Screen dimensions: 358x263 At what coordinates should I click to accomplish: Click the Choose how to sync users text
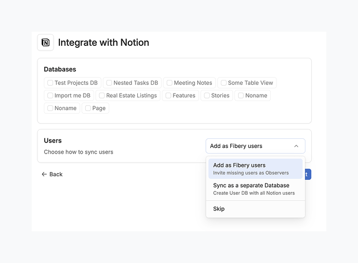pos(78,152)
